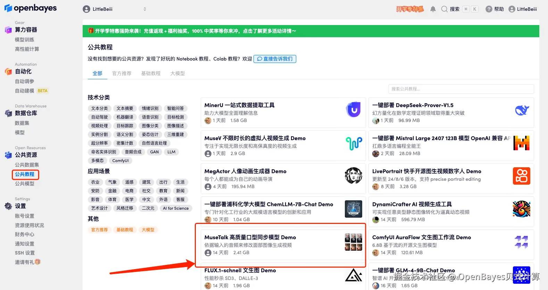Select the 自动驾驶 tag
Viewport: 548px width, 290px height.
(x=100, y=117)
